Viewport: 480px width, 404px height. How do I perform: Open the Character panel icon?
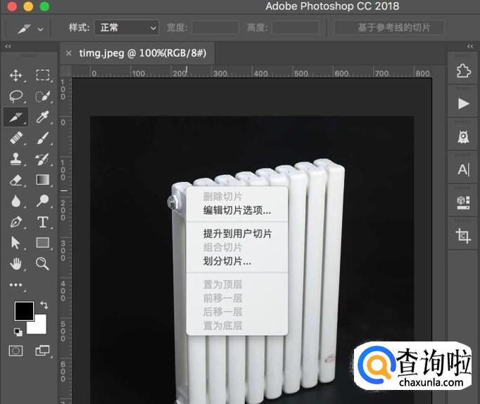463,169
